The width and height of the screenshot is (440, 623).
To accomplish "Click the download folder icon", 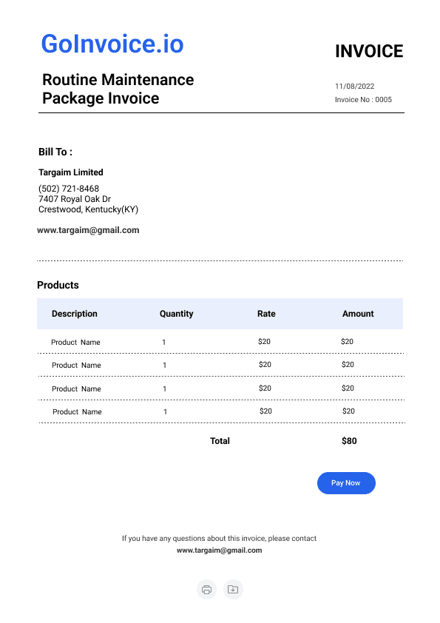I will (x=233, y=589).
